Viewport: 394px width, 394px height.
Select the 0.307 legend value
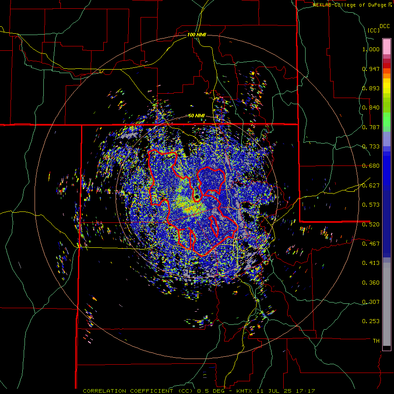(371, 302)
